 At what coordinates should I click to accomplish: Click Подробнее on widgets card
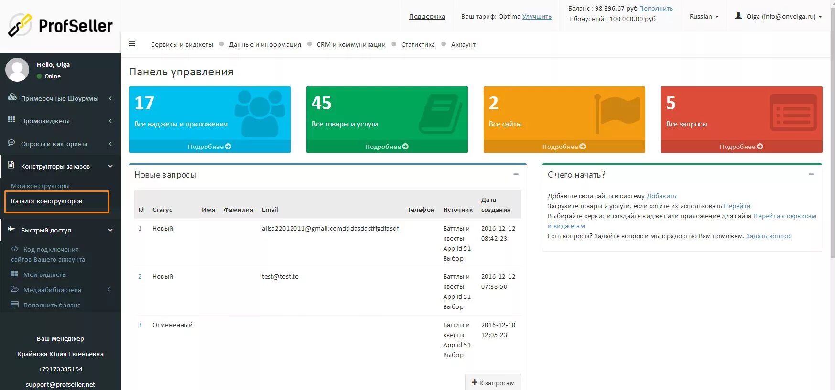click(x=209, y=147)
